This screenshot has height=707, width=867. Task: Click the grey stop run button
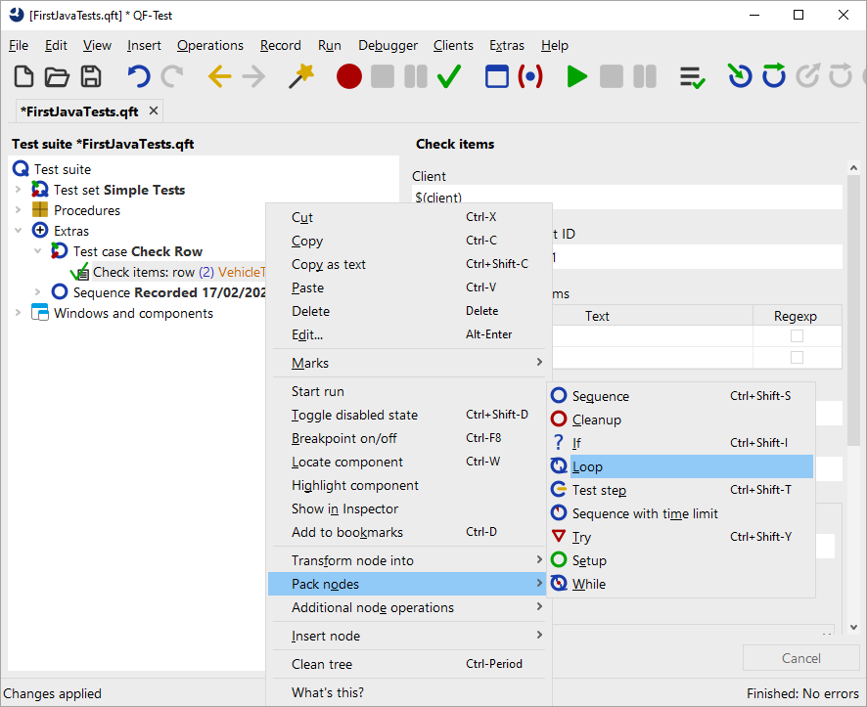coord(611,76)
